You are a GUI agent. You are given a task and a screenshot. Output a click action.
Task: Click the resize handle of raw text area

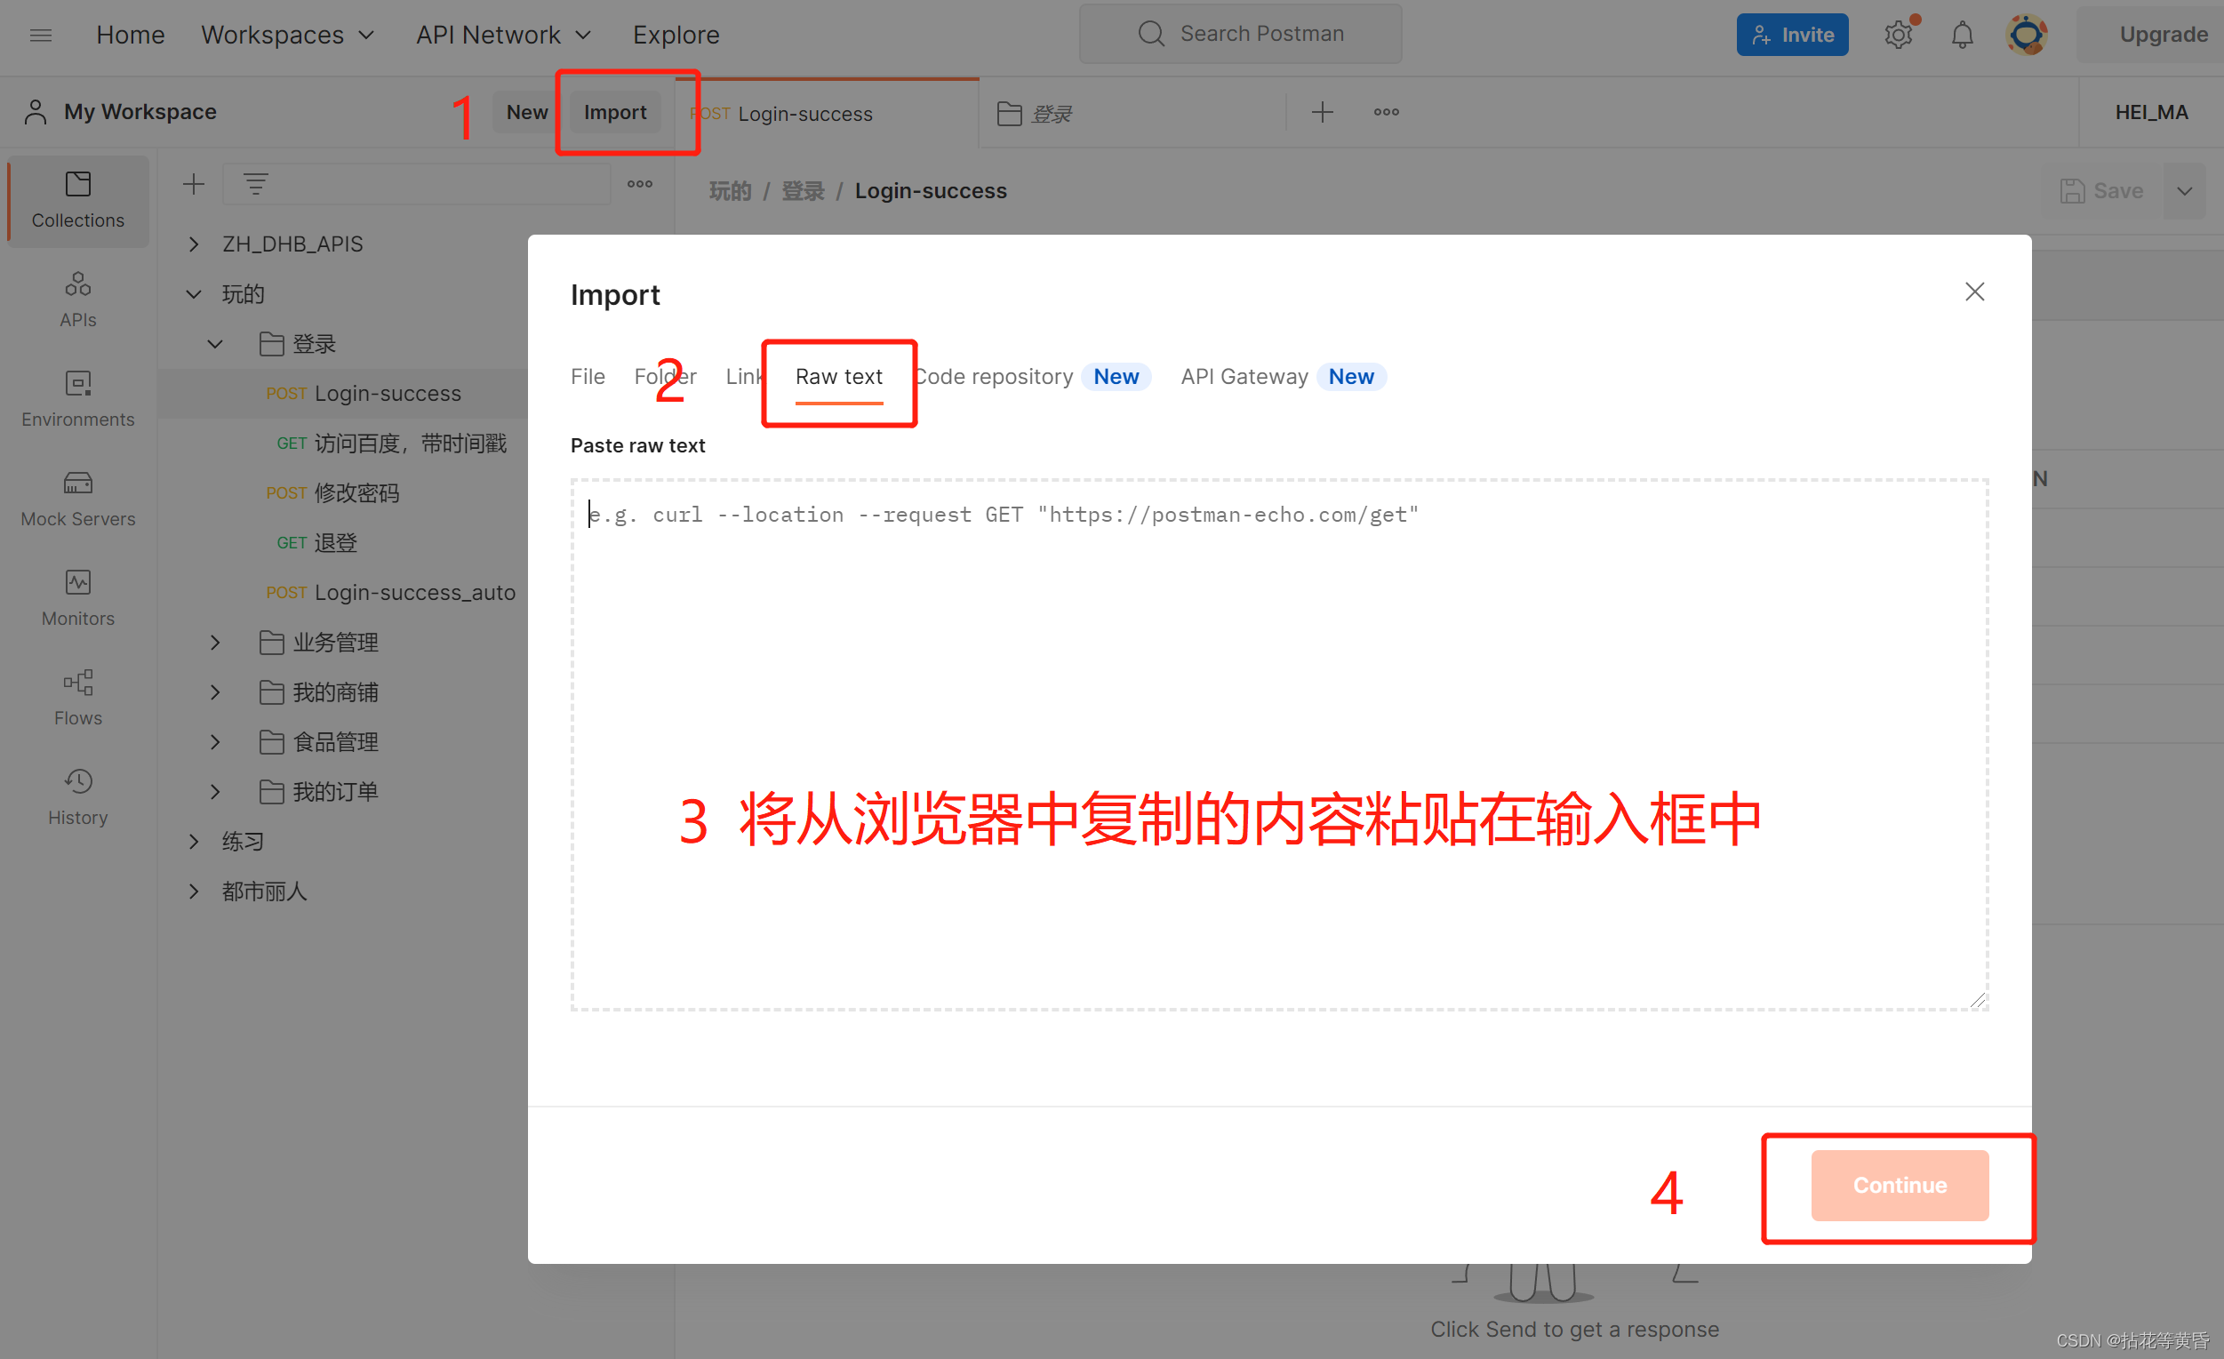tap(1977, 999)
